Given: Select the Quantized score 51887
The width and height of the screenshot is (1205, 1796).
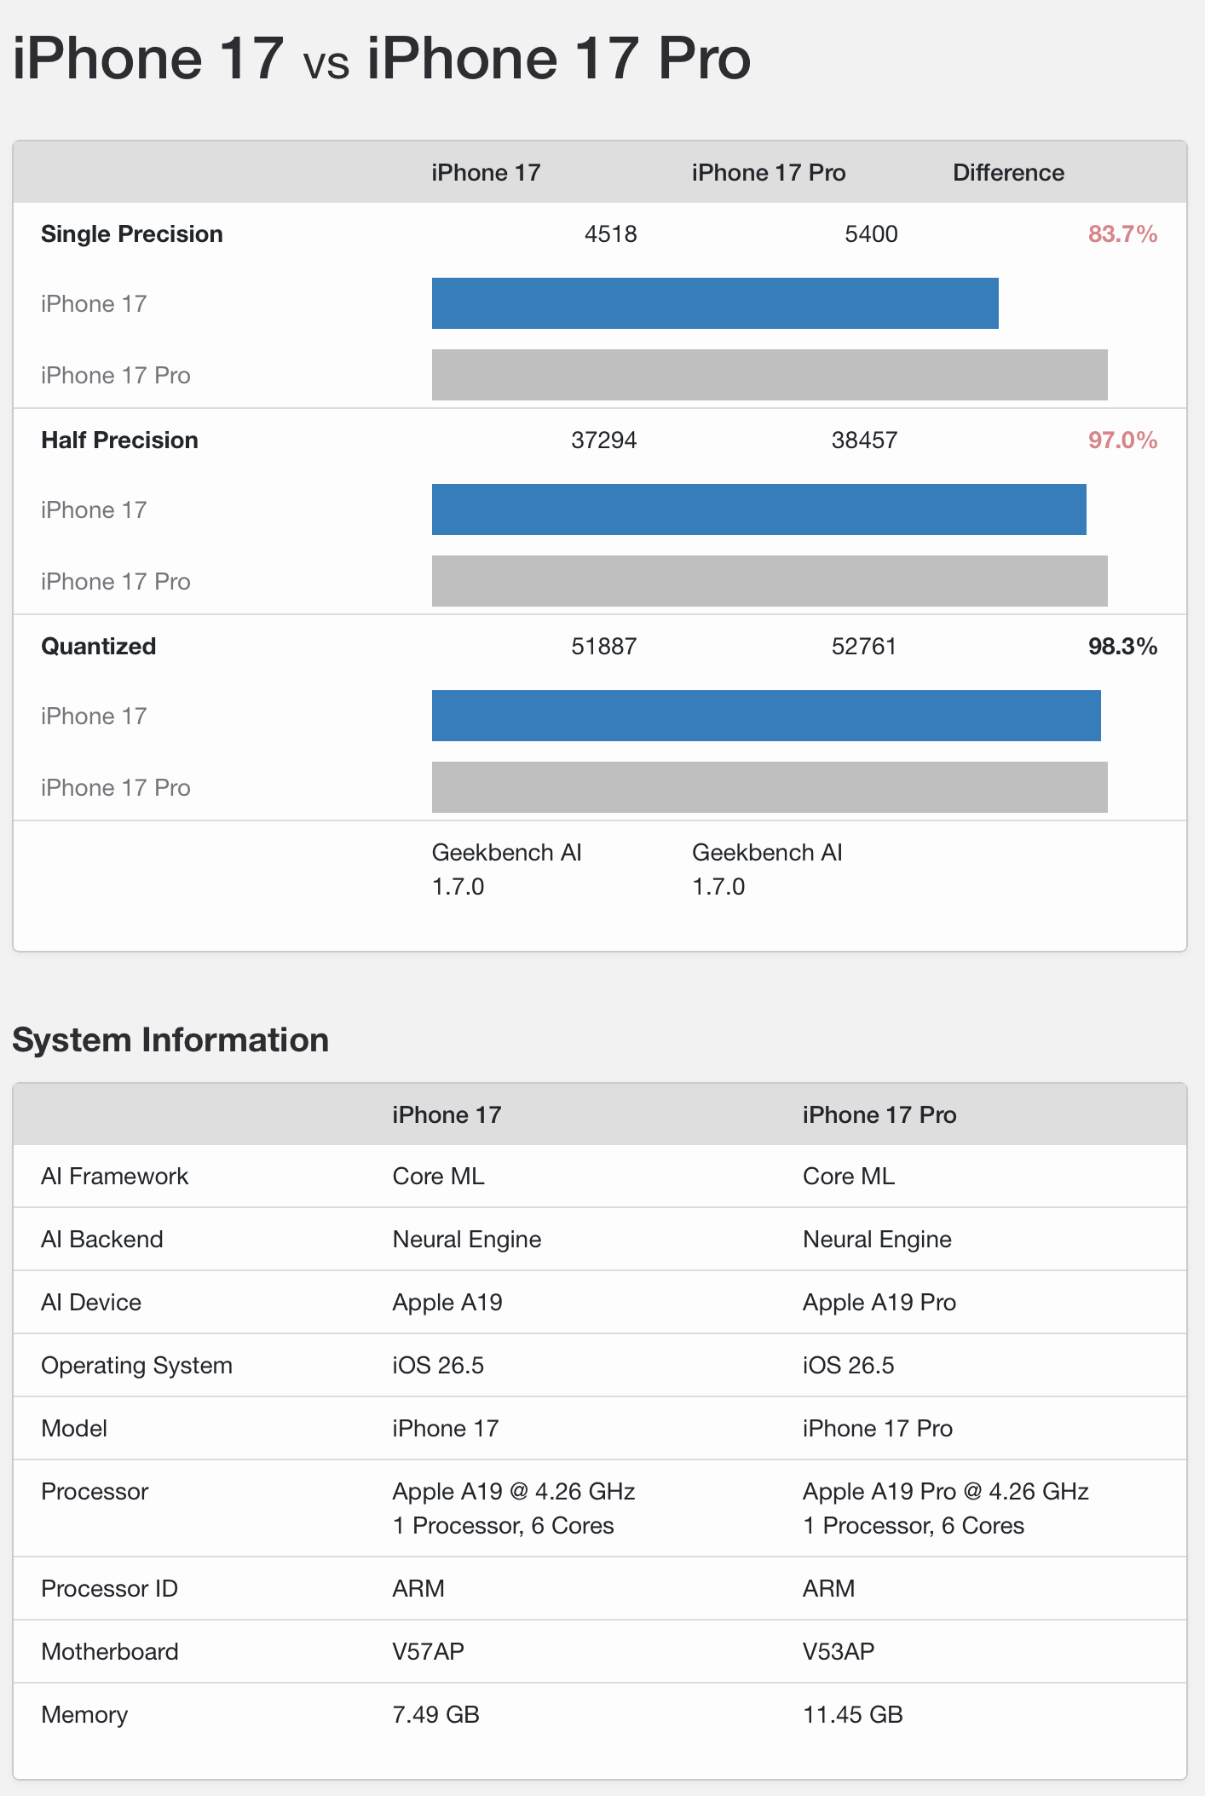Looking at the screenshot, I should pos(604,647).
